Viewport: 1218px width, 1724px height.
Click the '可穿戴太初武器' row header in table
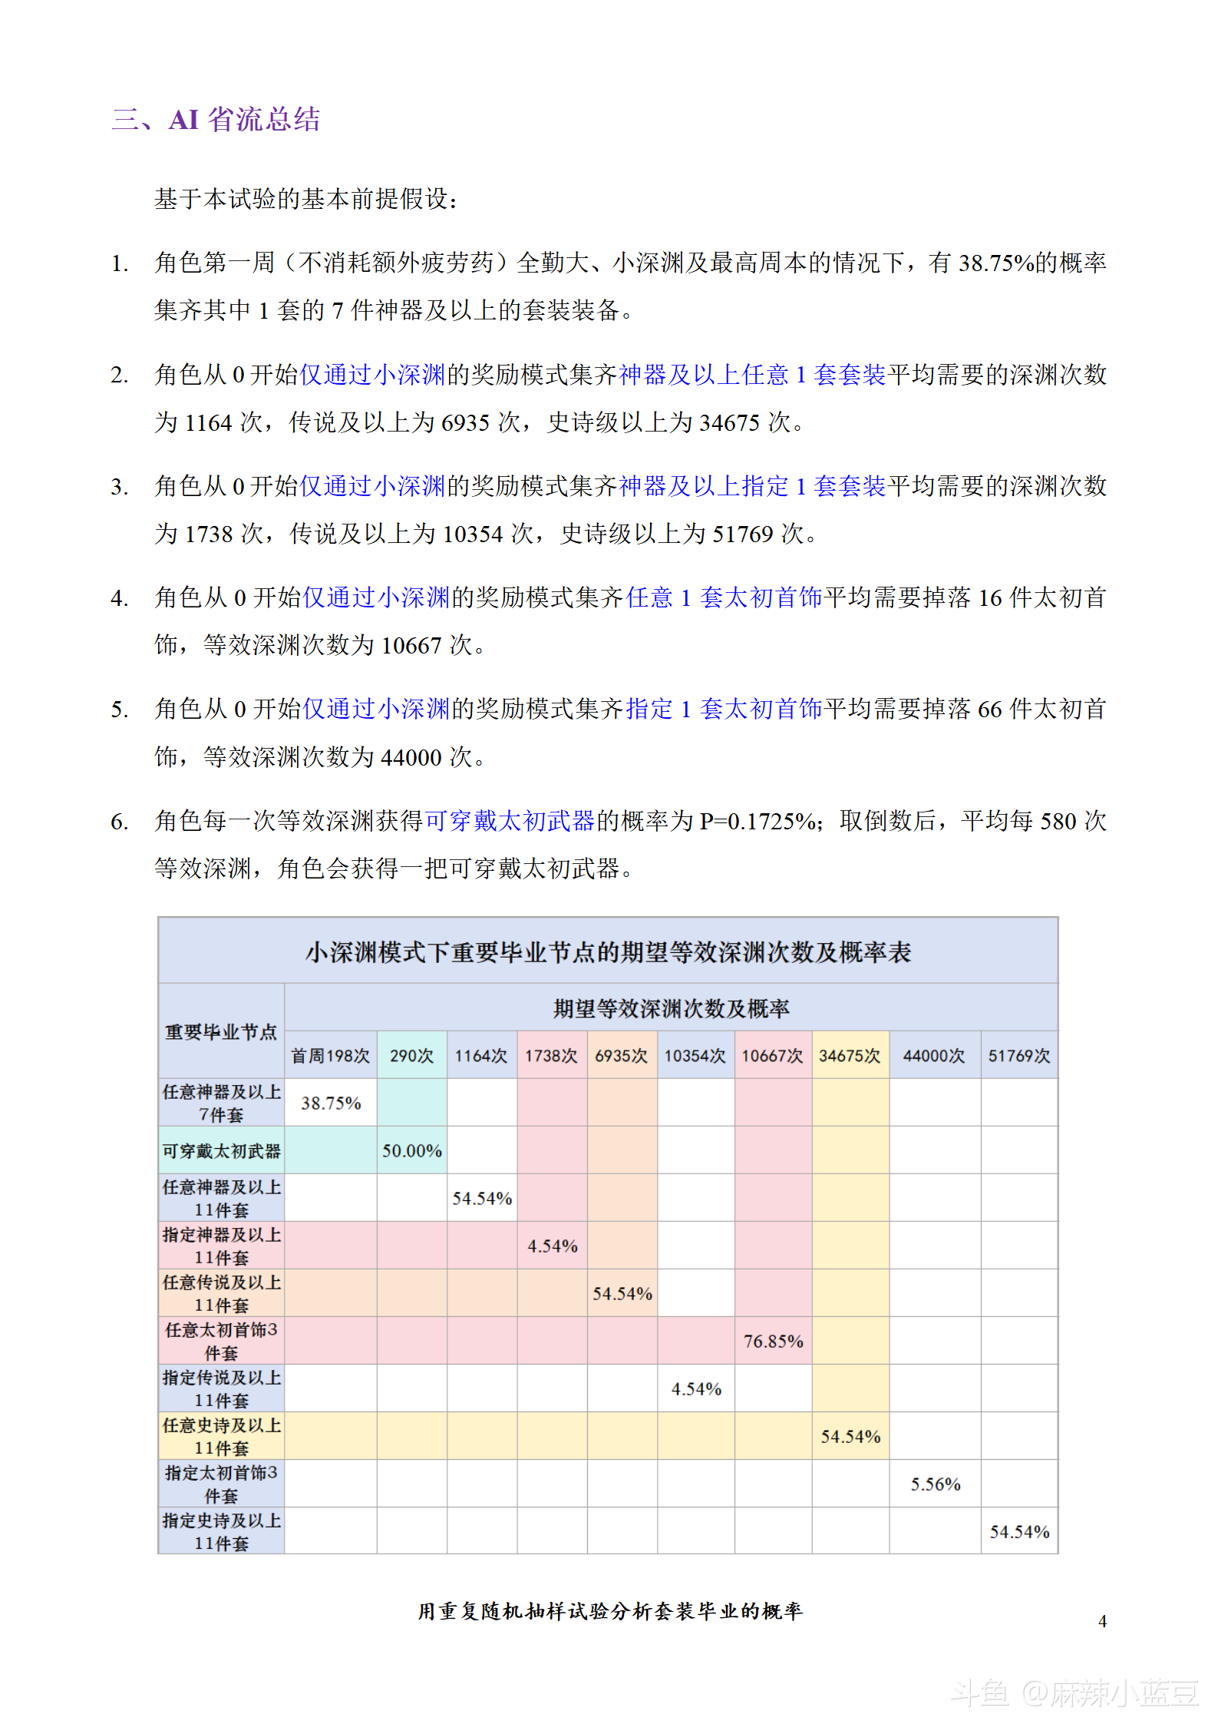click(x=221, y=1151)
